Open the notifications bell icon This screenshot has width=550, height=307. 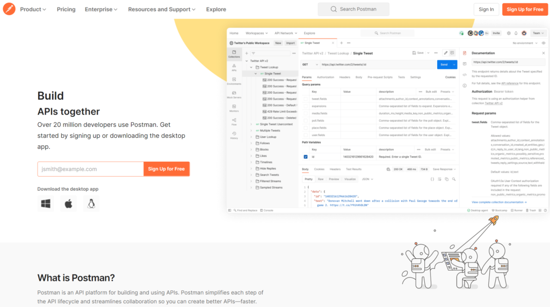coord(516,33)
